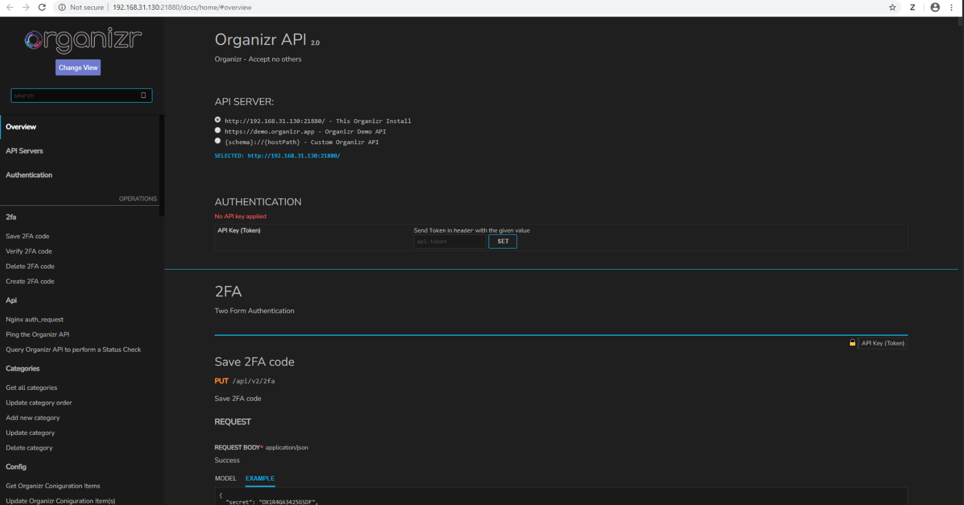
Task: Open the Categories section heading
Action: pos(23,368)
